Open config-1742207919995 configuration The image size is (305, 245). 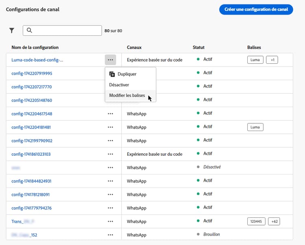point(32,73)
